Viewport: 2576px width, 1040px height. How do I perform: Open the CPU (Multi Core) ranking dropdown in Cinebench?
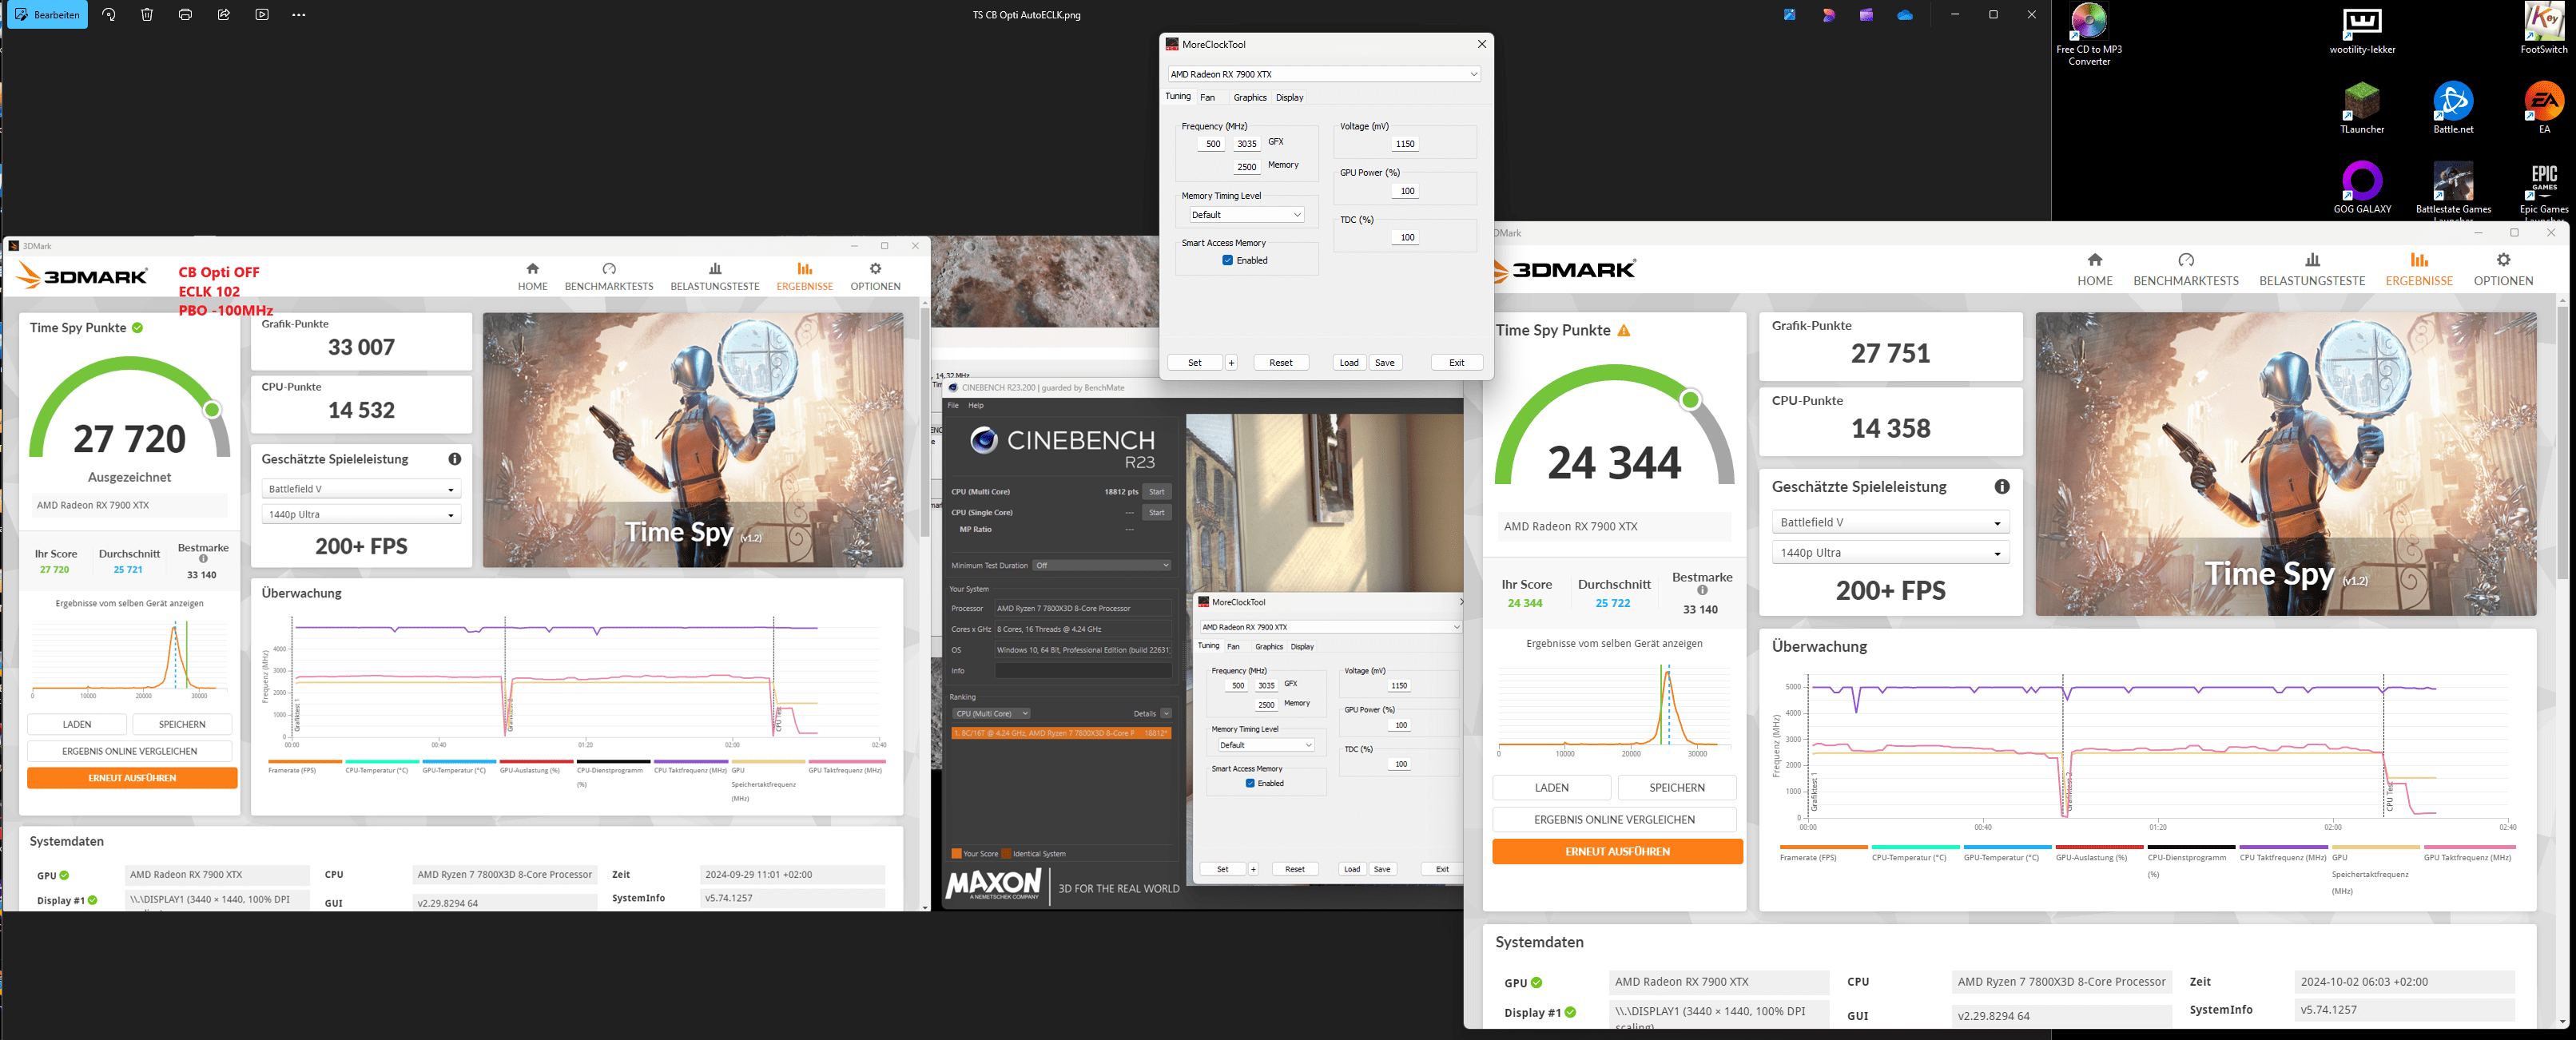[991, 714]
